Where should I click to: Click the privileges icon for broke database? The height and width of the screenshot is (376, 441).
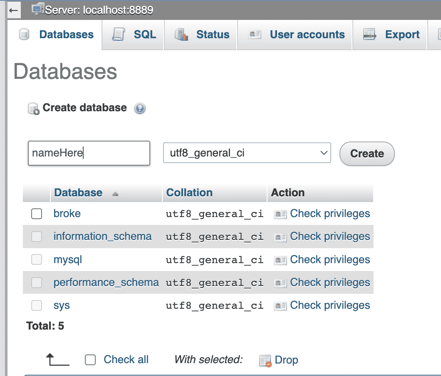(x=280, y=214)
